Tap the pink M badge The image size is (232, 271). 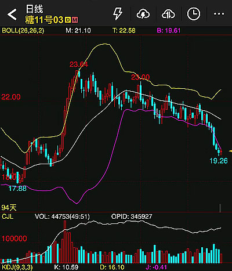75,20
